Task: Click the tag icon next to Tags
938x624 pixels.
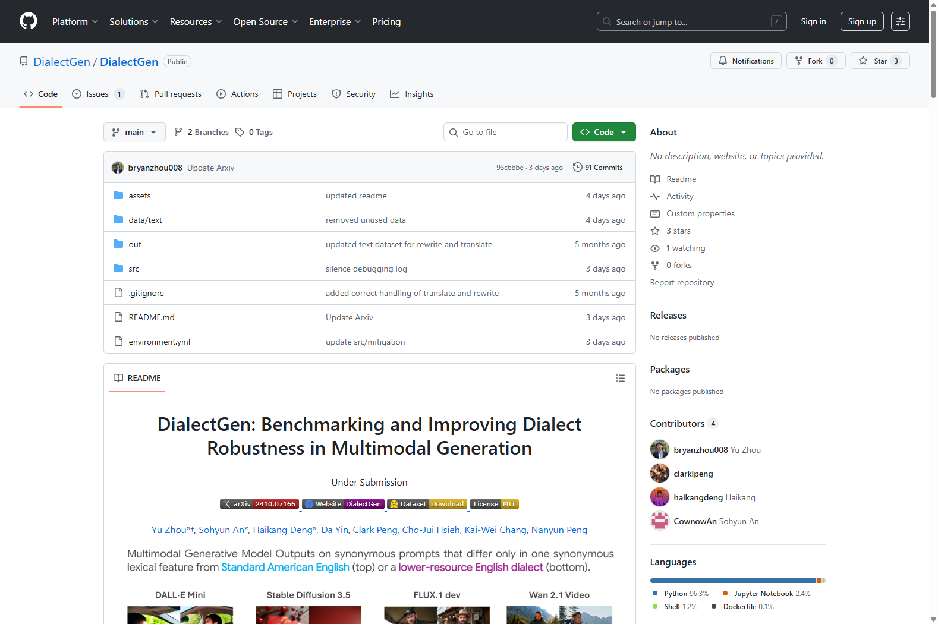Action: tap(240, 132)
